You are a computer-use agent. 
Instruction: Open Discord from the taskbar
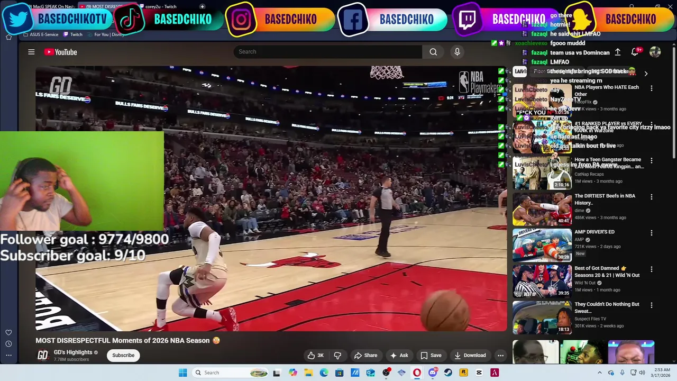click(x=433, y=373)
